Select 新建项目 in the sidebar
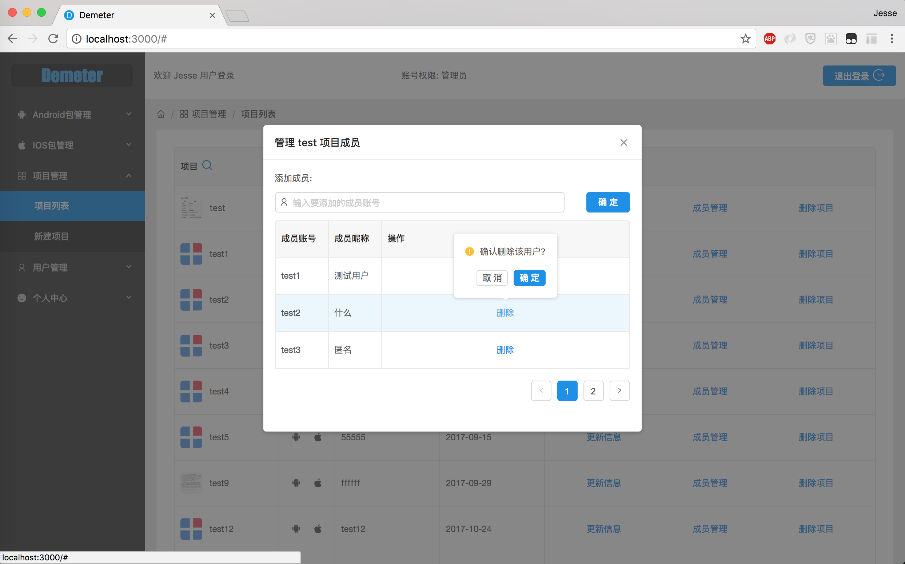905x564 pixels. 51,236
